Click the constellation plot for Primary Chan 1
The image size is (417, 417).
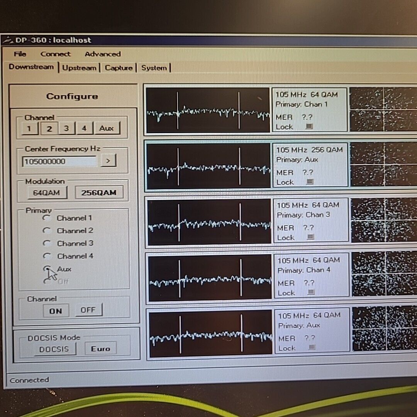(383, 109)
